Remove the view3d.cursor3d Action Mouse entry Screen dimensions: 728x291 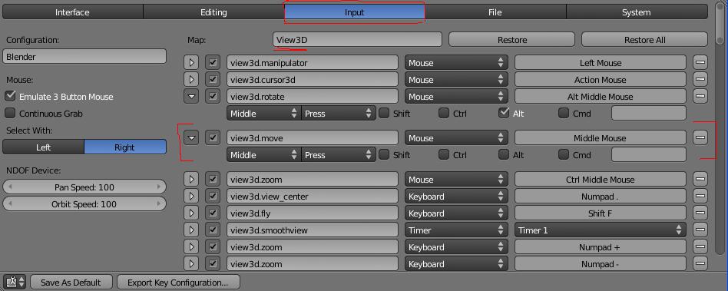700,79
